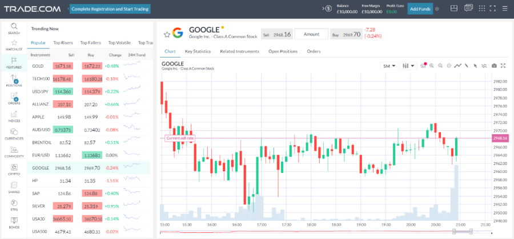
Task: Add GOOGLE to watchlist via star
Action: pyautogui.click(x=167, y=34)
